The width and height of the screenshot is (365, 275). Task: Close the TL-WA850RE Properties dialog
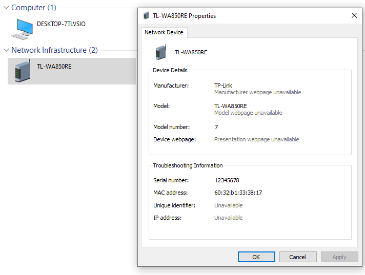tap(354, 15)
